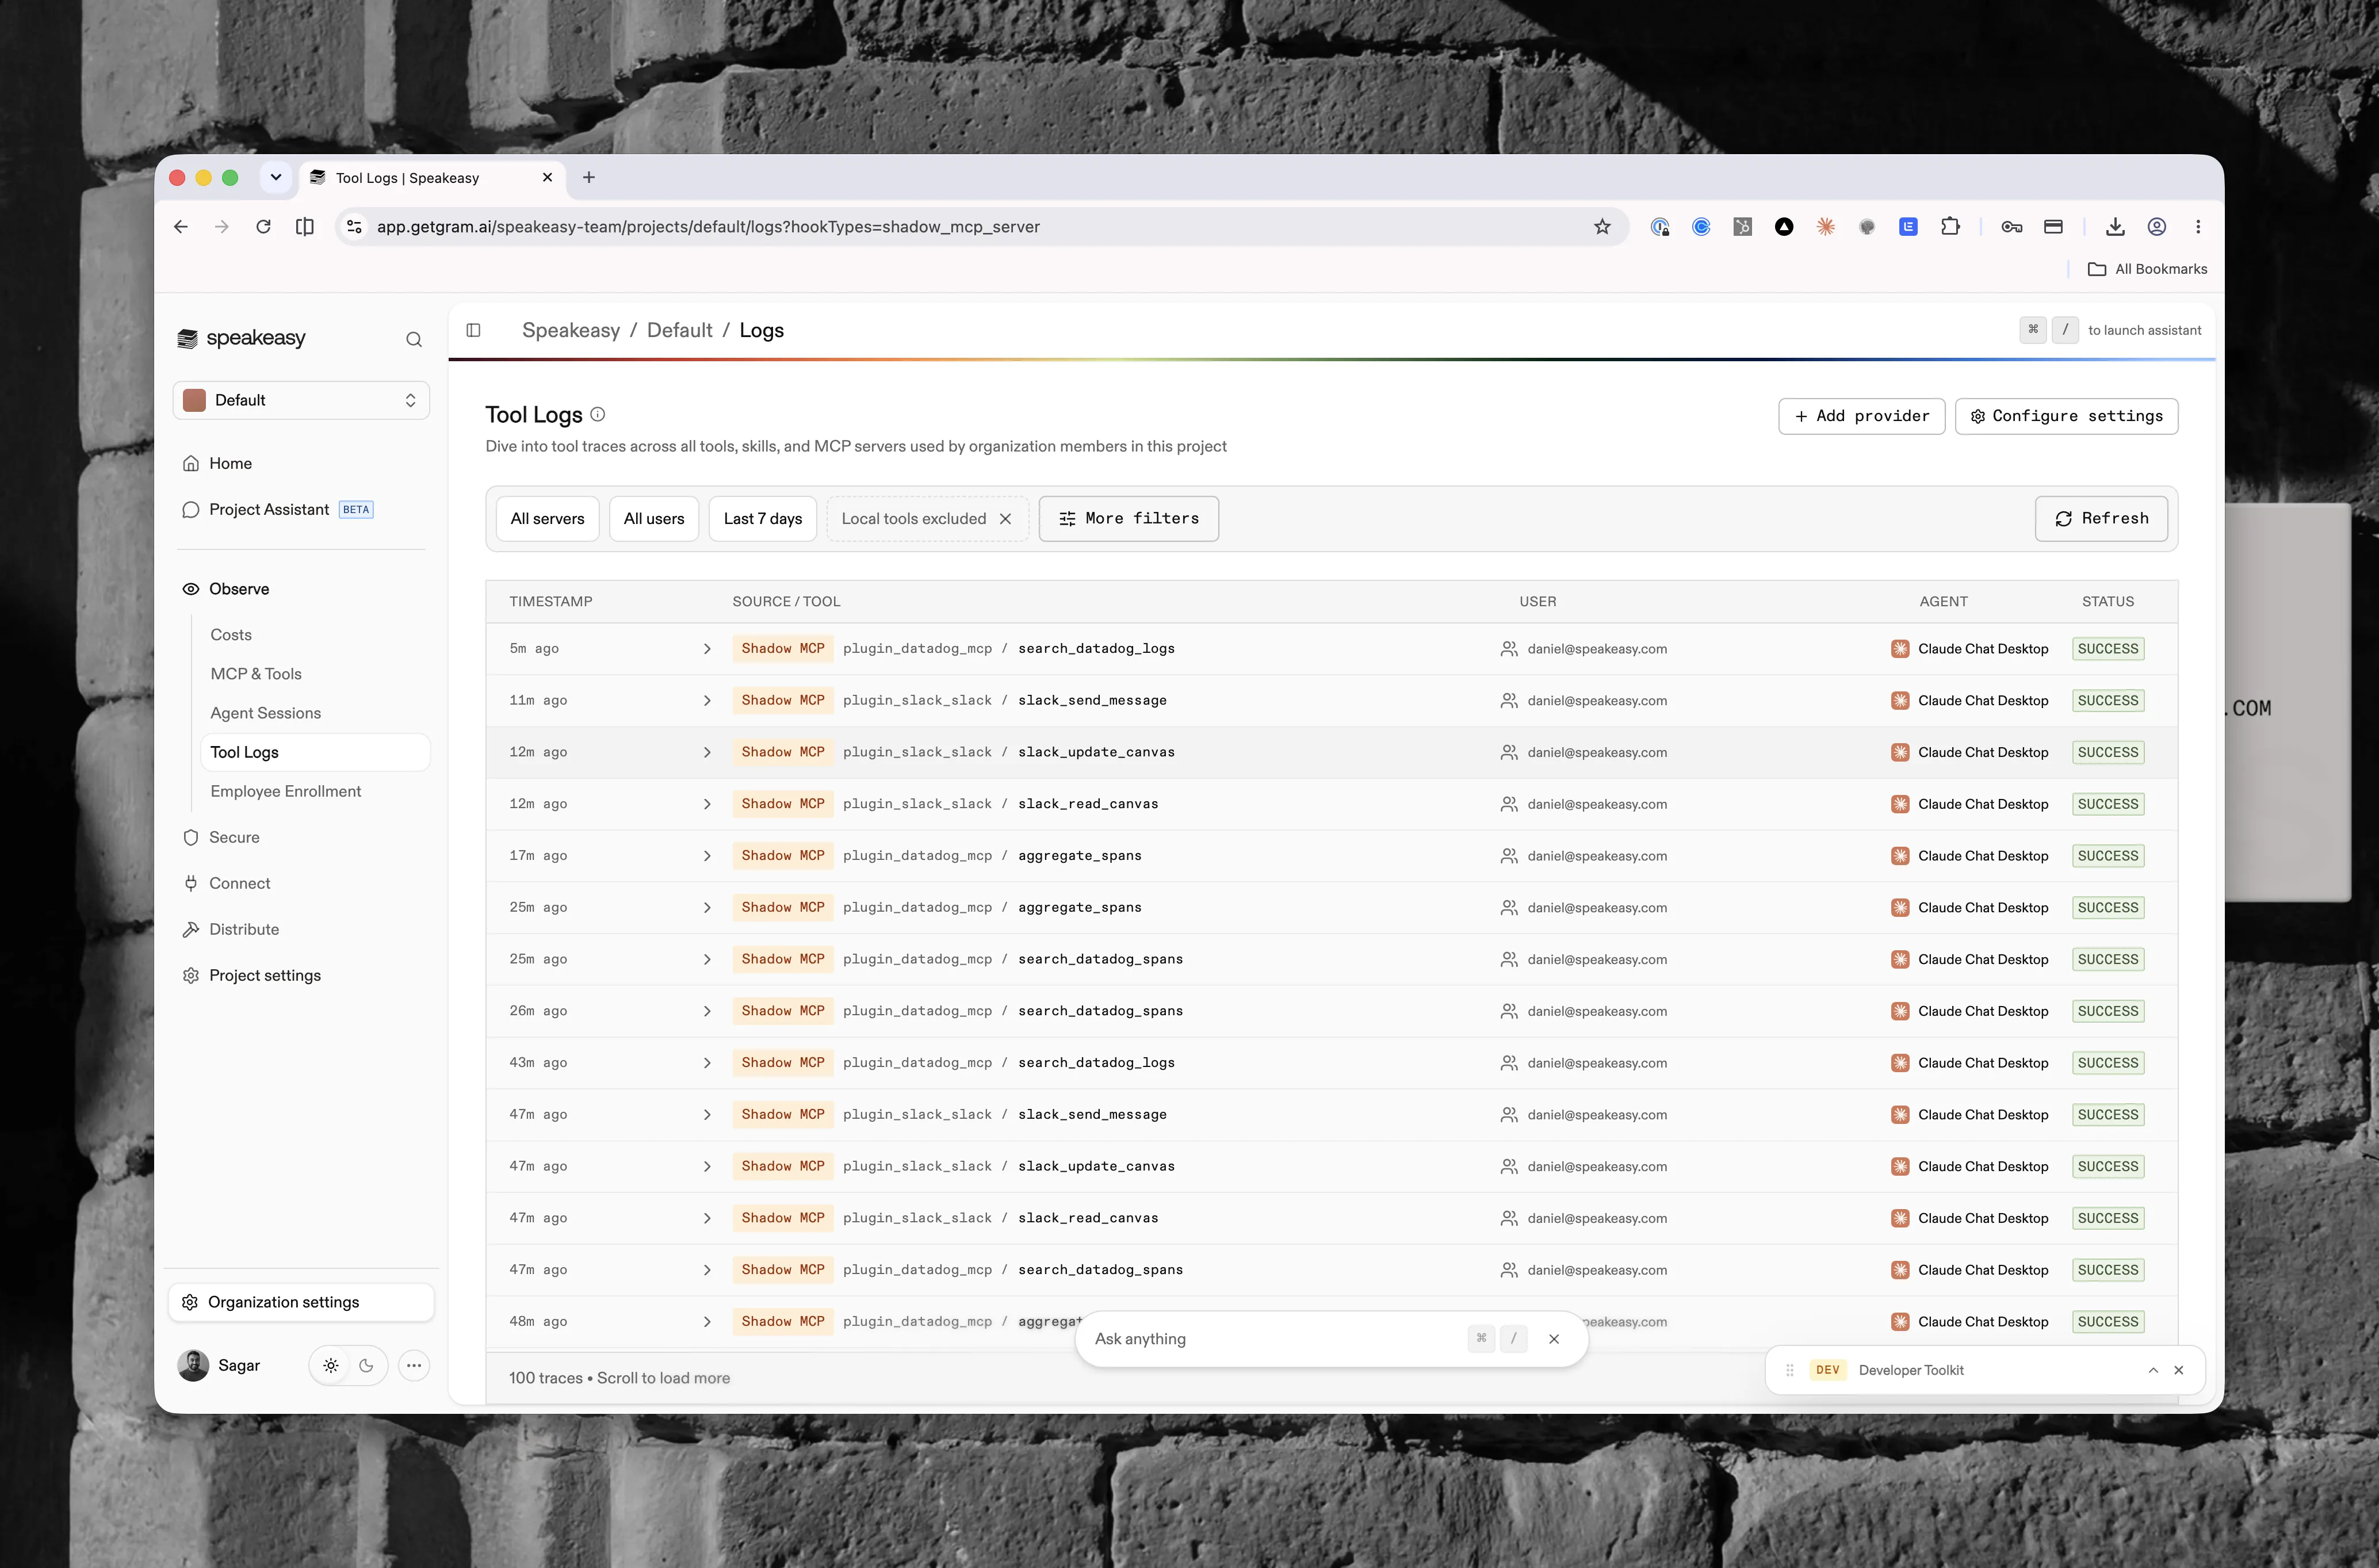Click the 43m ago timestamp
This screenshot has width=2379, height=1568.
[x=538, y=1063]
